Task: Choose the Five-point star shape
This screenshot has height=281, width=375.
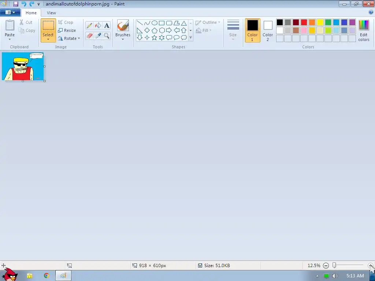Action: (x=155, y=38)
